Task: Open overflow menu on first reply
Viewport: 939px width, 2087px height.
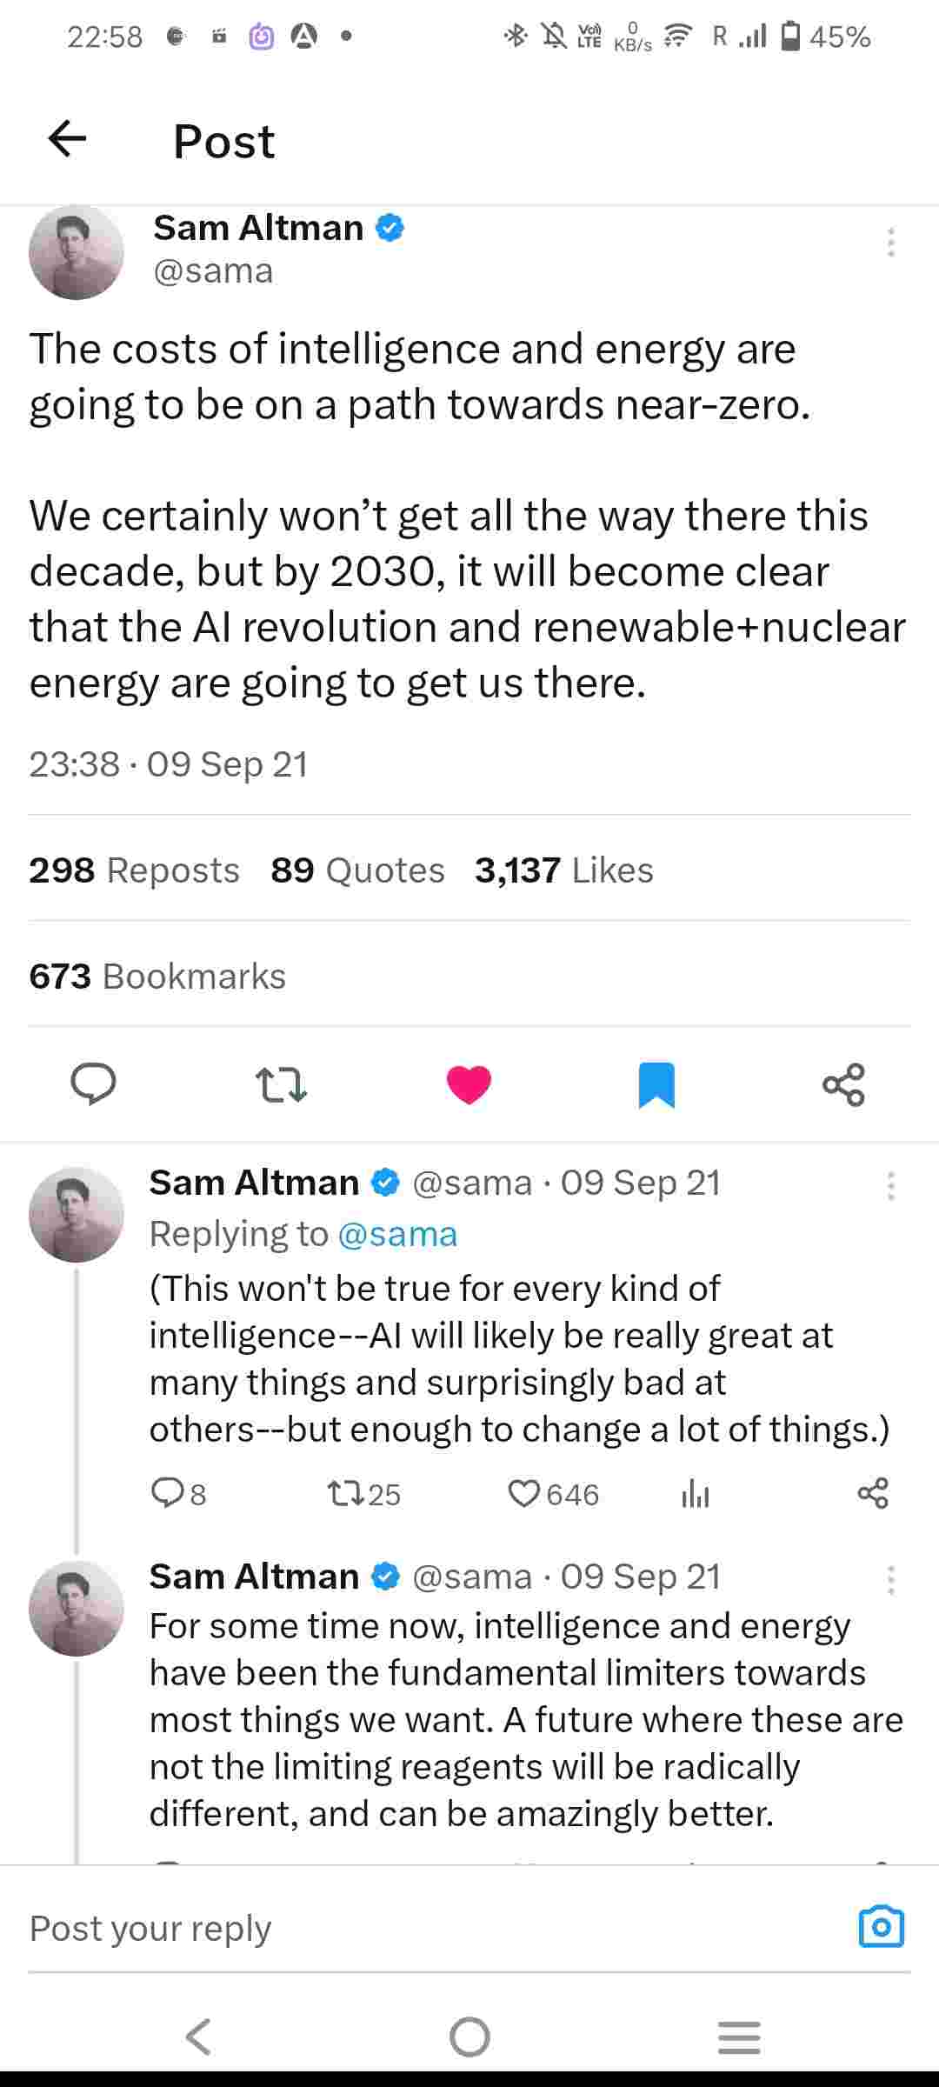Action: point(890,1186)
